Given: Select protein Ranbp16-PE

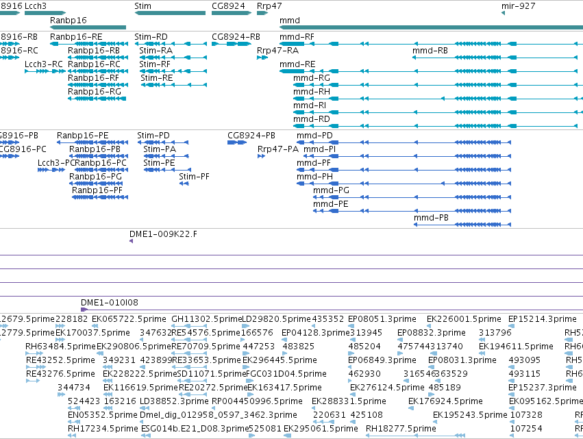Looking at the screenshot, I should [x=82, y=136].
